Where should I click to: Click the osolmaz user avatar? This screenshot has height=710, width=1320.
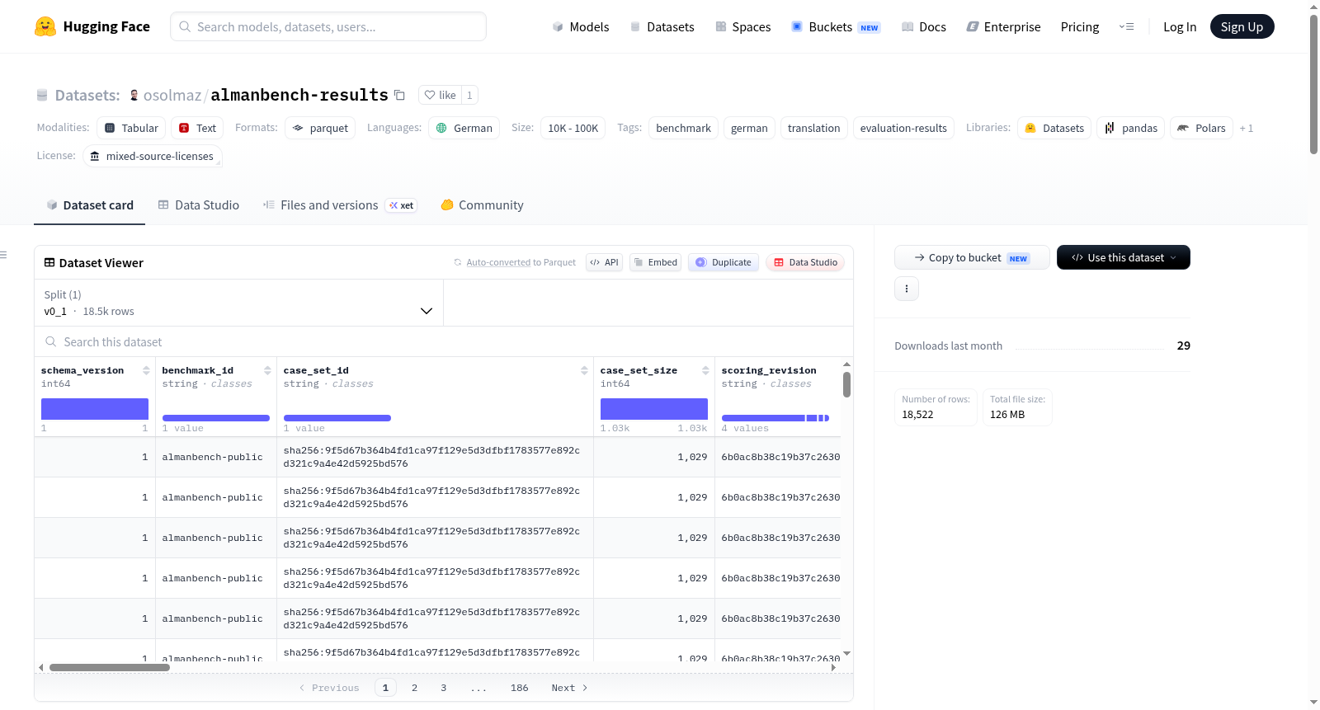click(134, 95)
